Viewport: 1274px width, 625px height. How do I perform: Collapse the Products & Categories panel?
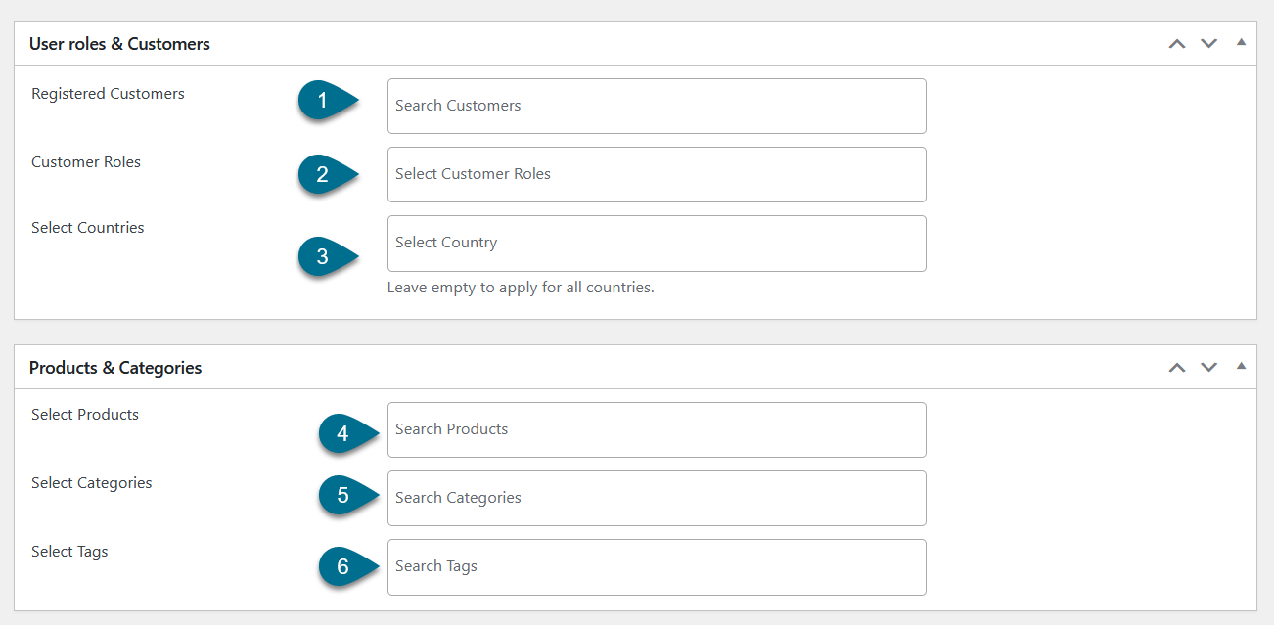(1241, 367)
